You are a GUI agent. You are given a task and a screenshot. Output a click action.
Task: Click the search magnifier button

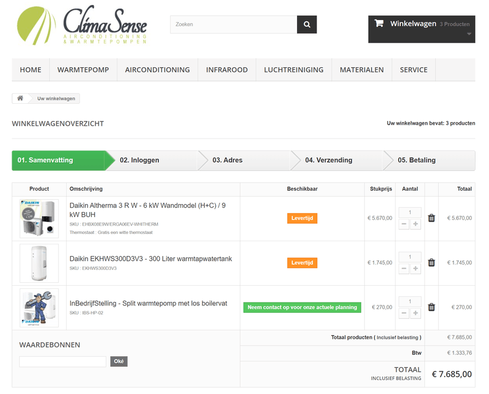307,24
